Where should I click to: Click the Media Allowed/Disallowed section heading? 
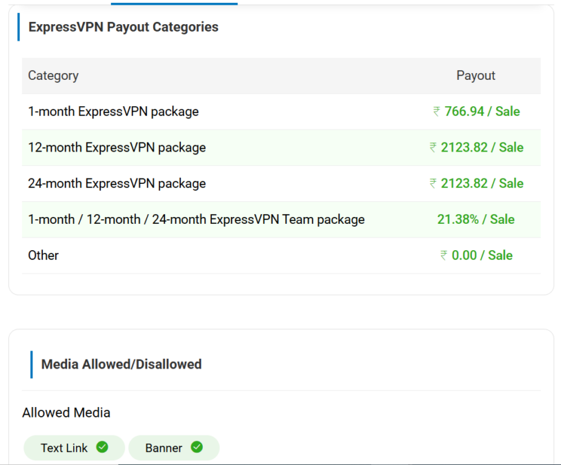click(x=121, y=364)
